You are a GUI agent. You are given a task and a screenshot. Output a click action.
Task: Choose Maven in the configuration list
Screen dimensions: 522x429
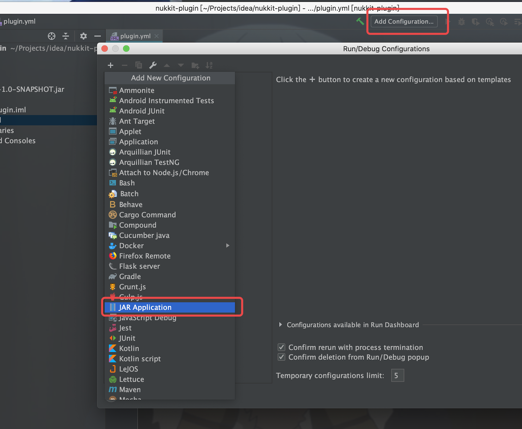[130, 390]
